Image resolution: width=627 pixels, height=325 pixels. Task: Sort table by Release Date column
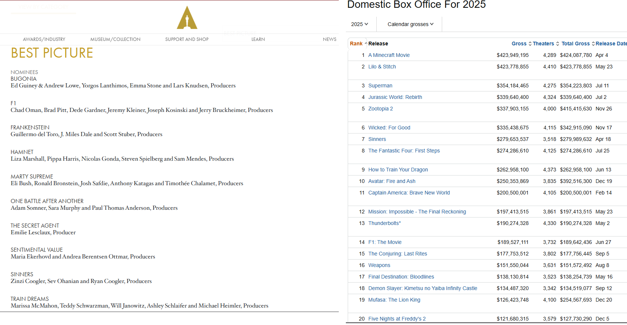point(611,44)
